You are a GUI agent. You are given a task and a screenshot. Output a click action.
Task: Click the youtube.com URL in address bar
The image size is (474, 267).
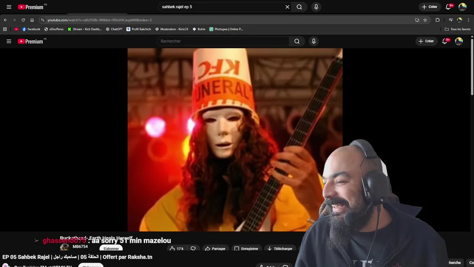point(99,20)
